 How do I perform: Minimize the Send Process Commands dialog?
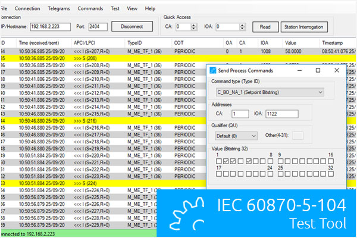[x=299, y=70]
